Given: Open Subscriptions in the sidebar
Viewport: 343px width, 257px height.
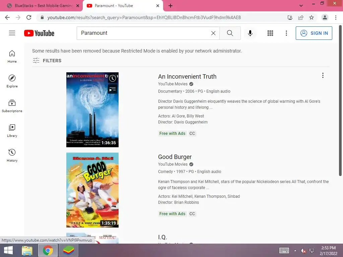Looking at the screenshot, I should [12, 106].
